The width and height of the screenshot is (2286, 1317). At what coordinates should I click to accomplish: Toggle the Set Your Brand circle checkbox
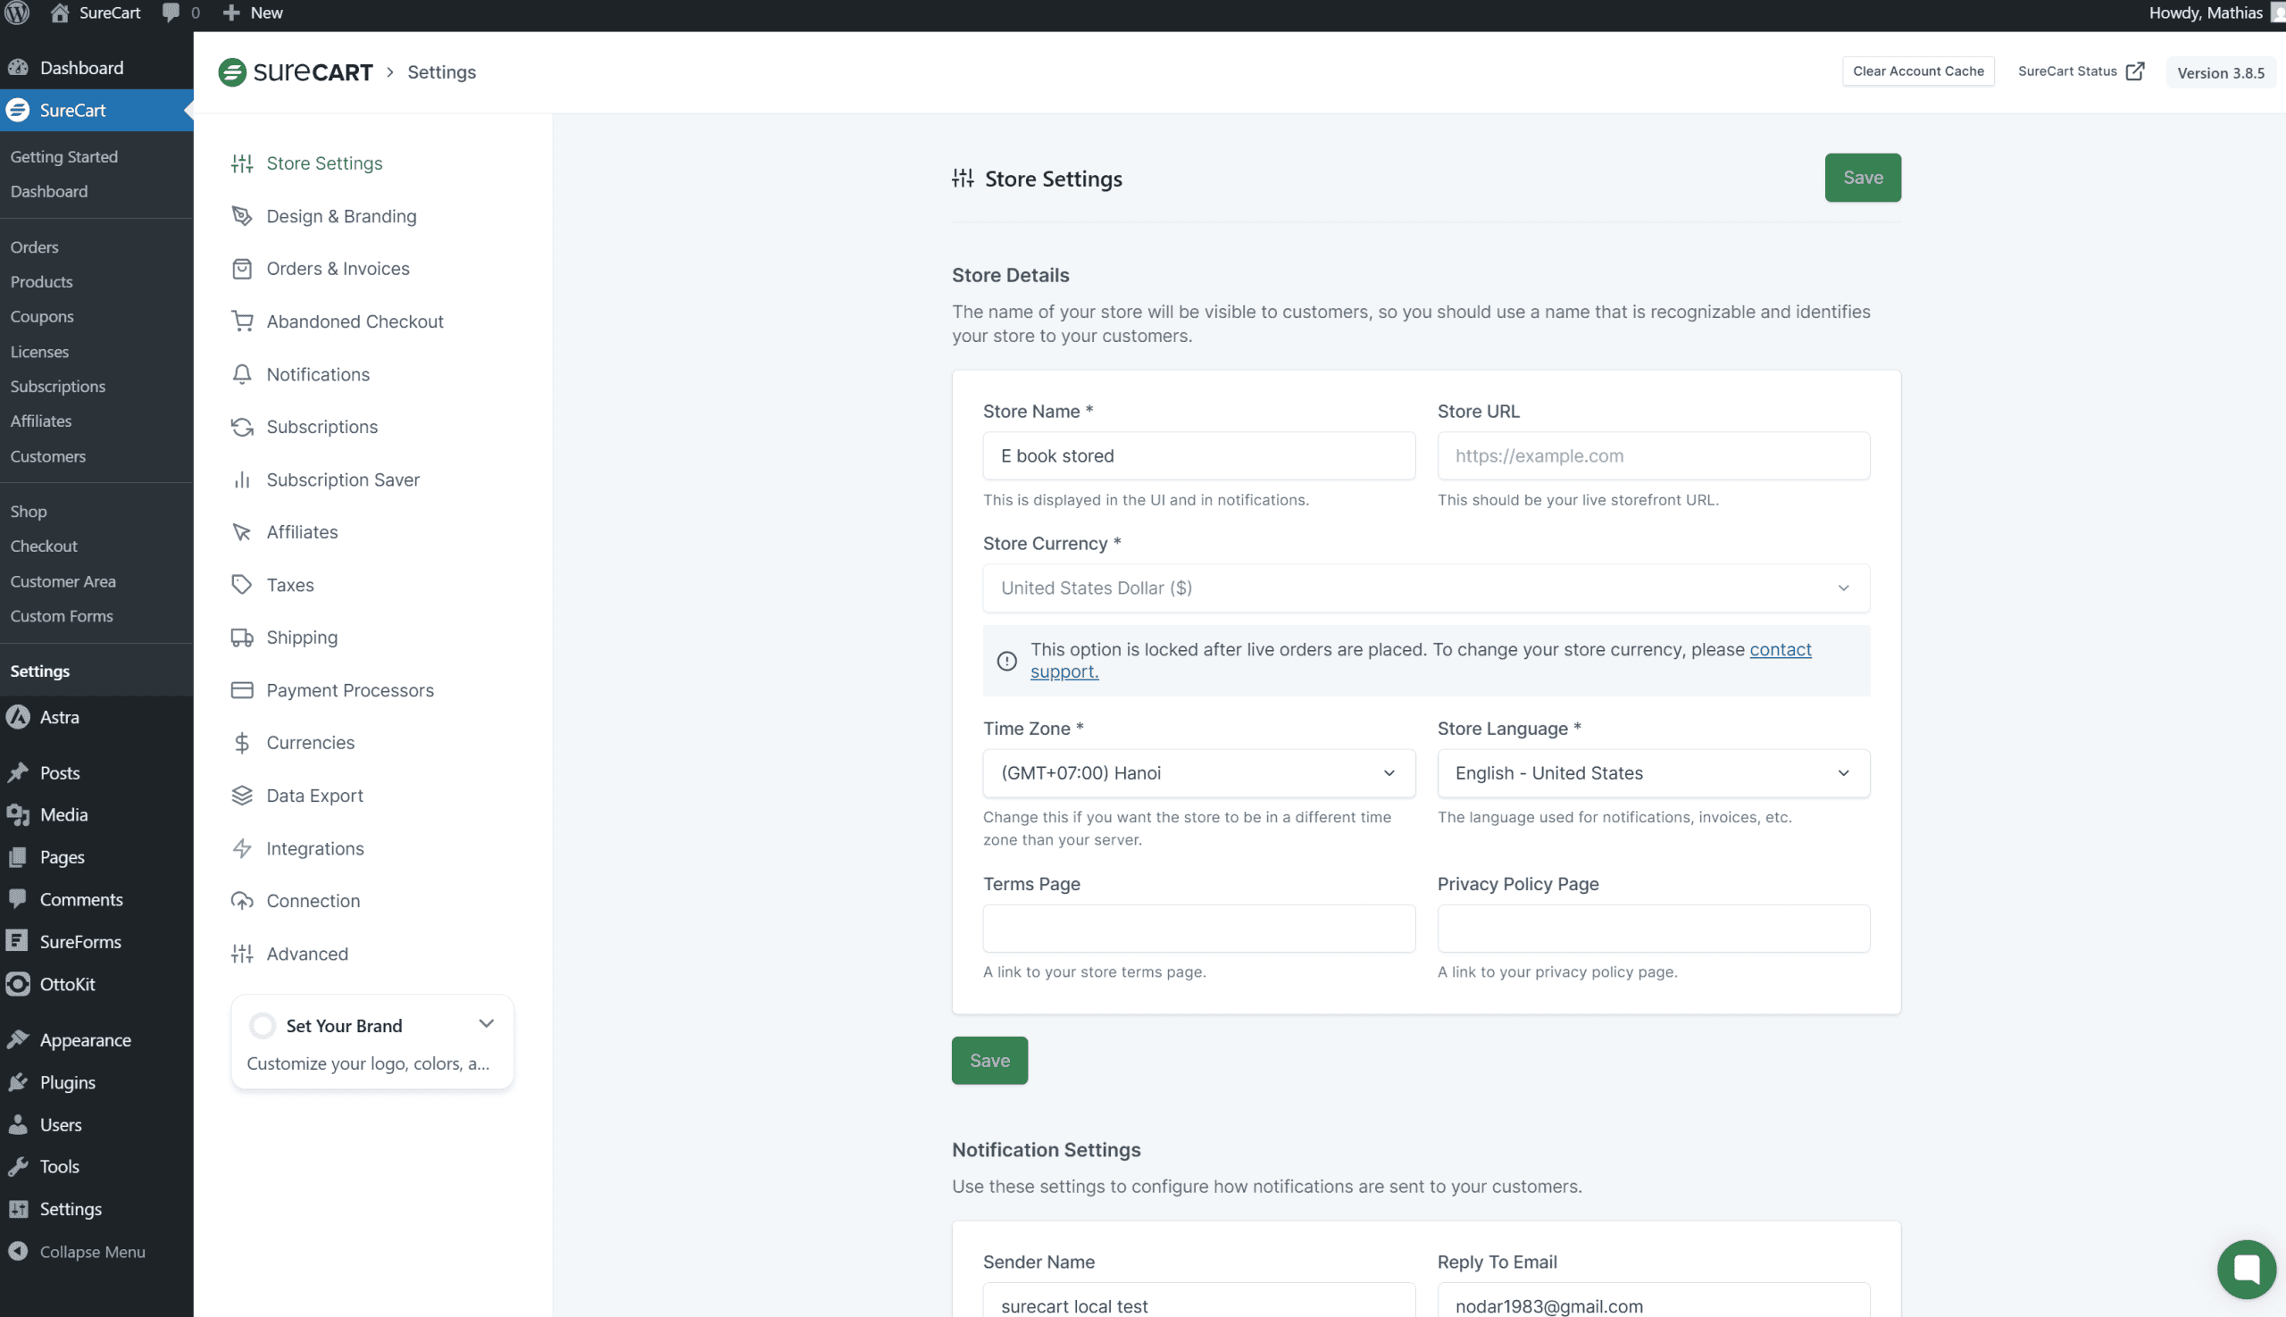(x=263, y=1026)
